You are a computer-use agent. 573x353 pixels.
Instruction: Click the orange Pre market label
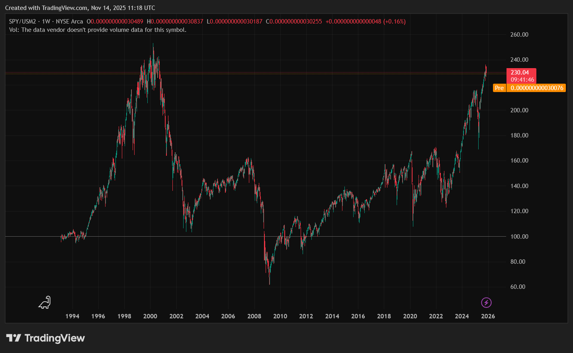pyautogui.click(x=499, y=88)
